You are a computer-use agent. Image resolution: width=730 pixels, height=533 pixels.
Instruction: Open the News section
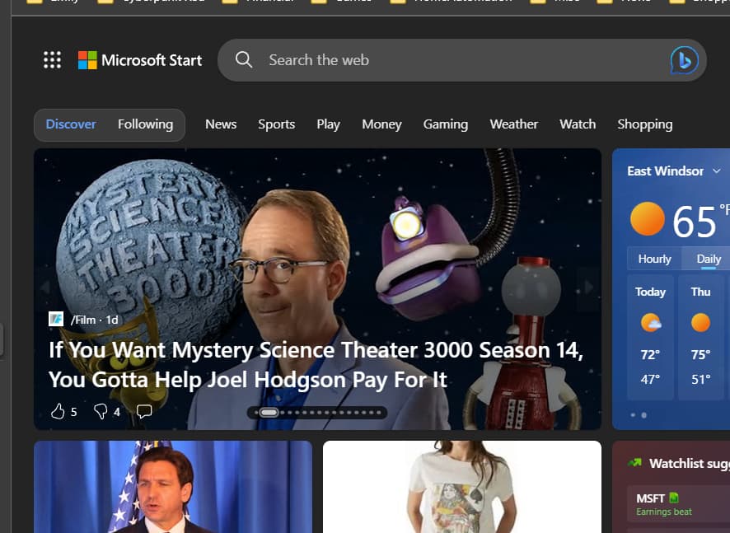221,124
